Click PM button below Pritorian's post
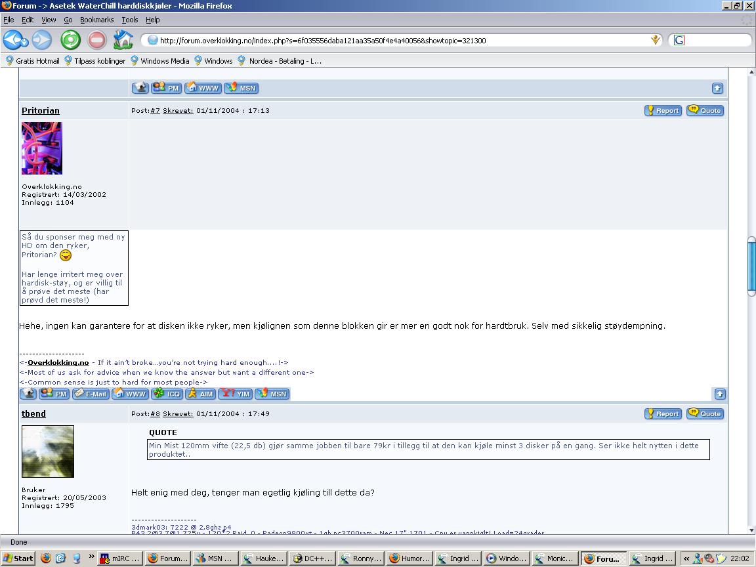Screen dimensions: 756x567 point(54,394)
